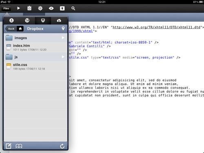This screenshot has width=204, height=153.
Task: Click the 'type="text/css"' attribute in code
Action: (x=106, y=58)
